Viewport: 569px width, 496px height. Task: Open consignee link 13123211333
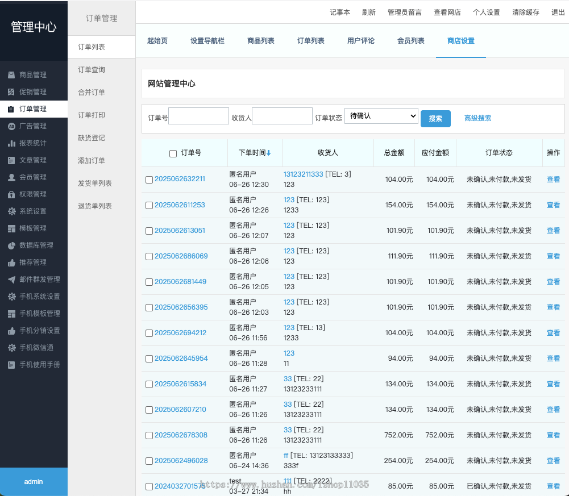point(303,174)
